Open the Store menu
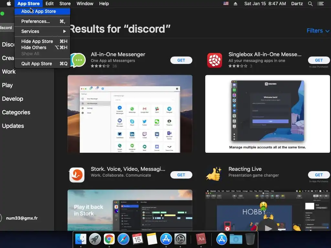Screen dimensions: 331x248 point(65,4)
